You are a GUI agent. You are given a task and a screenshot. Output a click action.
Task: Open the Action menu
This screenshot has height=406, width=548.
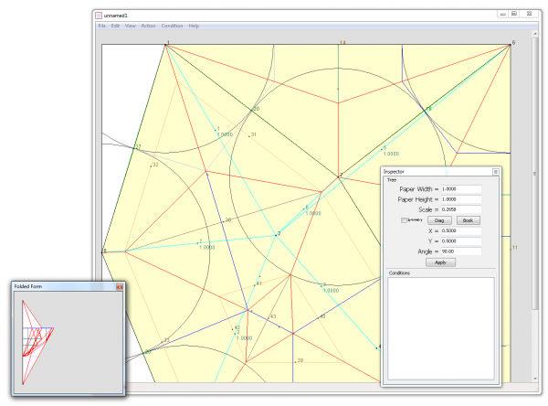[148, 26]
